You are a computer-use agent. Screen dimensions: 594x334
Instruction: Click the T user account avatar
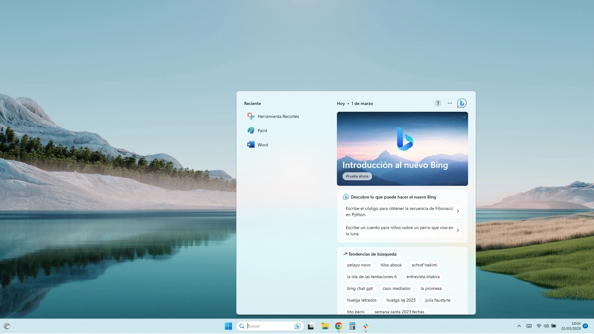point(438,103)
